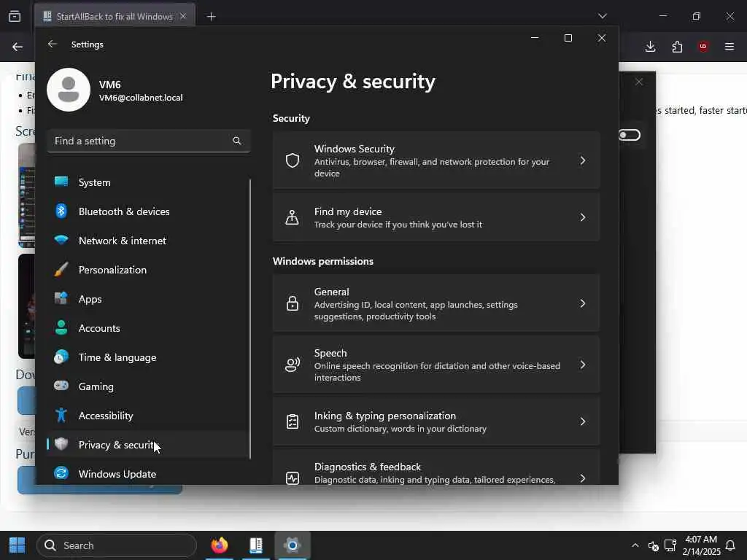Click the Speech recognition icon
Screen dimensions: 747x560
292,365
